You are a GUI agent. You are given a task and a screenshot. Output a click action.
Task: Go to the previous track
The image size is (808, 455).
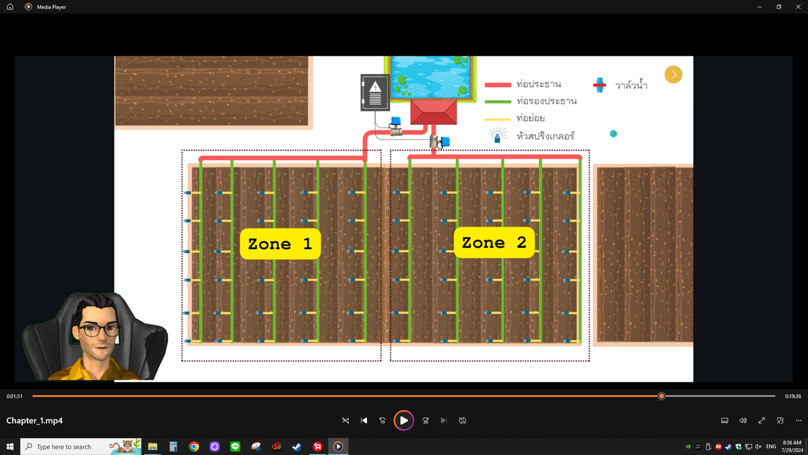[364, 421]
